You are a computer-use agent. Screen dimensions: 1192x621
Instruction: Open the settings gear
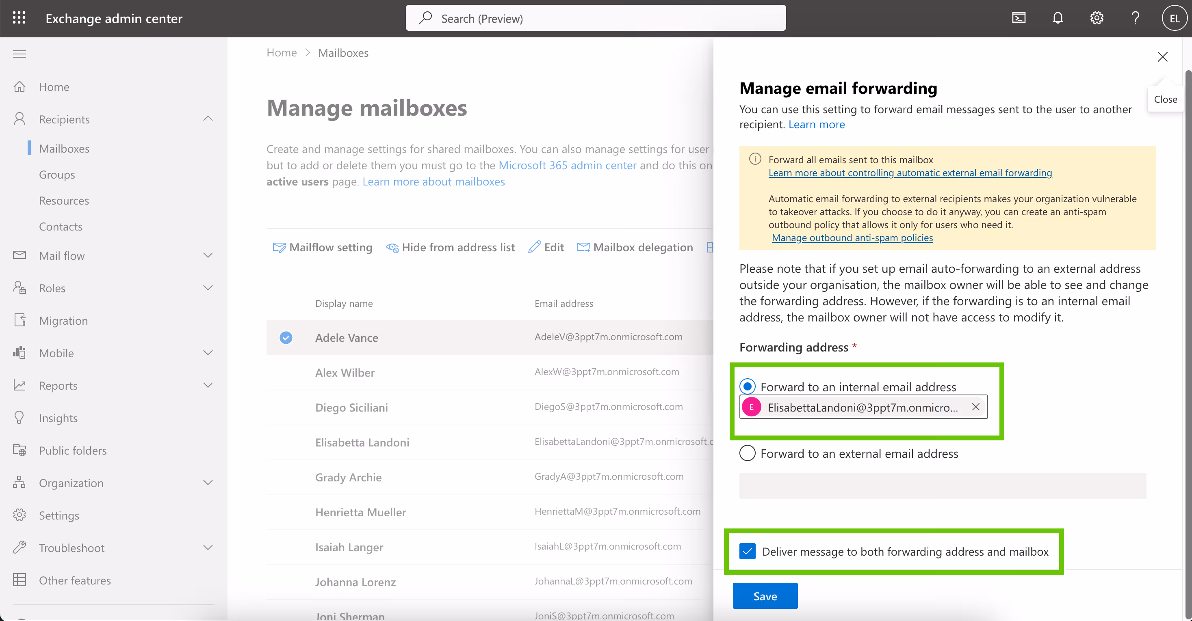[1096, 18]
